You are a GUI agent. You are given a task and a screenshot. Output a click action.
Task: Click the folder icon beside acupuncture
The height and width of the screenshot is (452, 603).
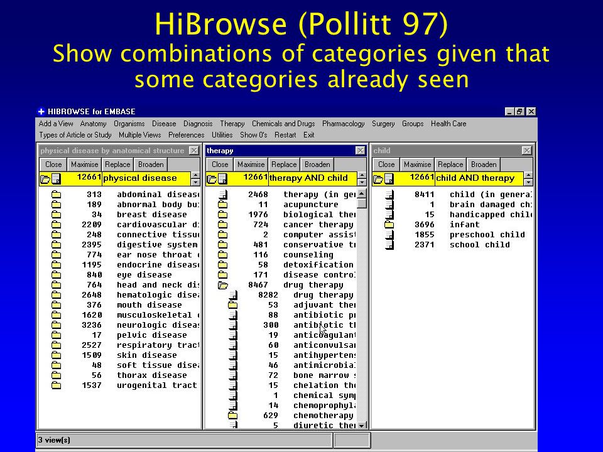(x=222, y=205)
